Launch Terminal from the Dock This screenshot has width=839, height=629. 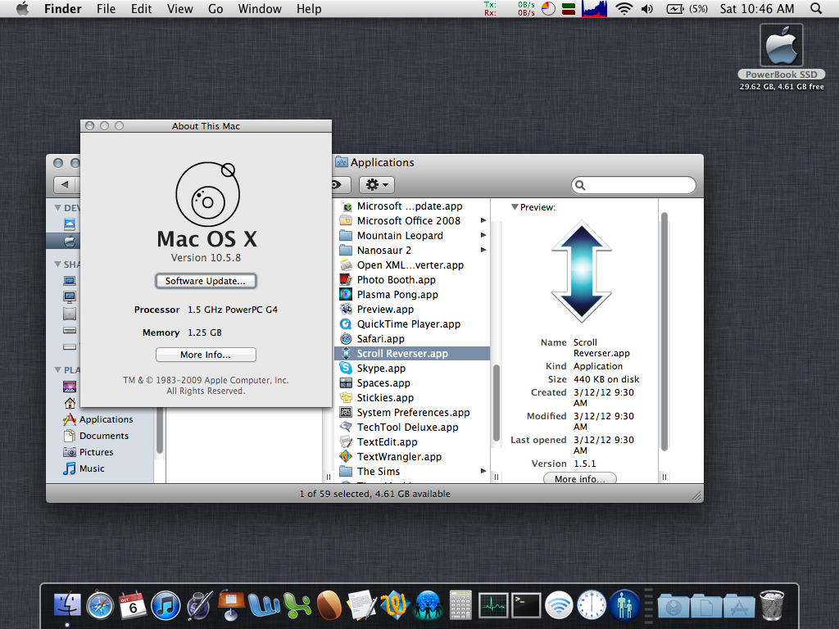[526, 606]
